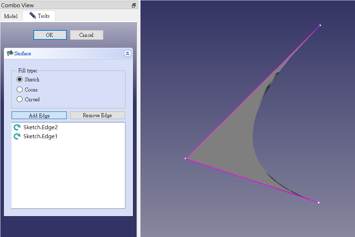Click the left vertex of the sketch
Image resolution: width=355 pixels, height=237 pixels.
(185, 158)
